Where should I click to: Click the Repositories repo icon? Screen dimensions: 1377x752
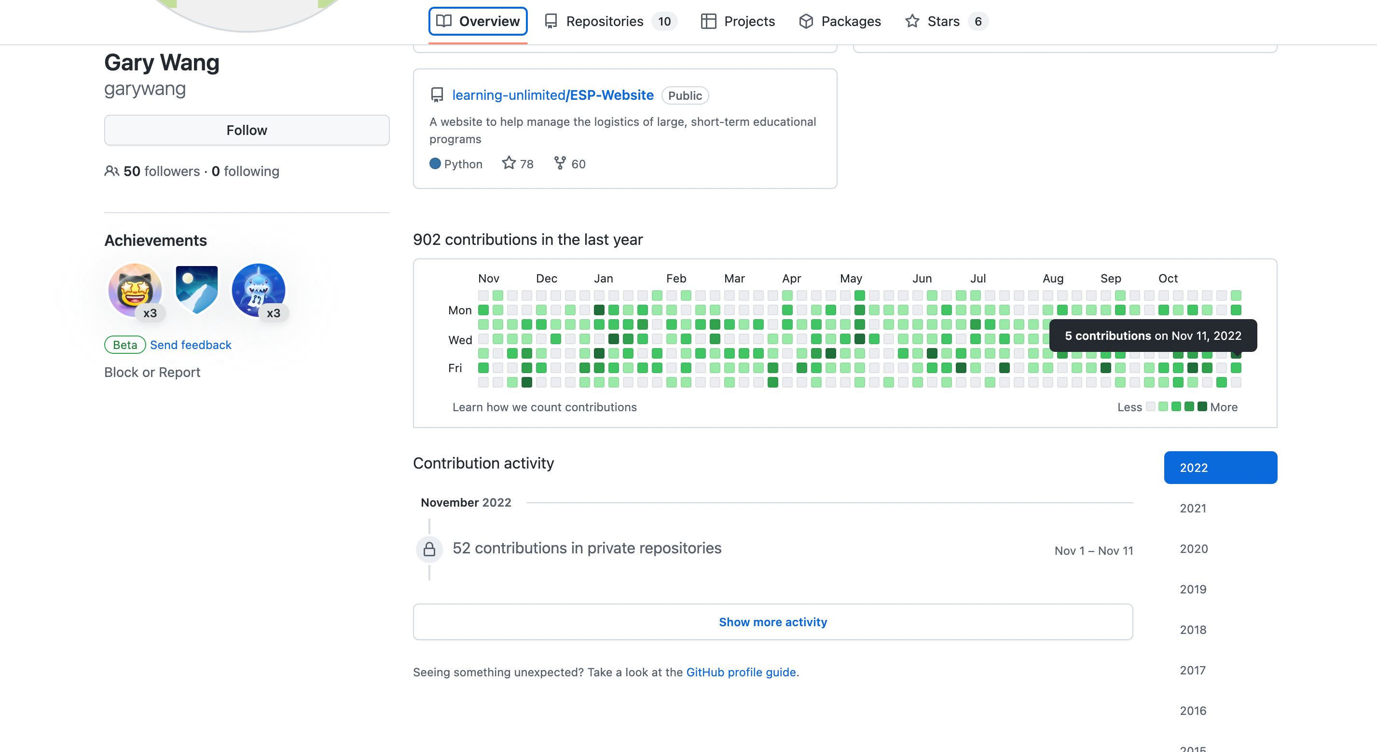click(x=551, y=21)
